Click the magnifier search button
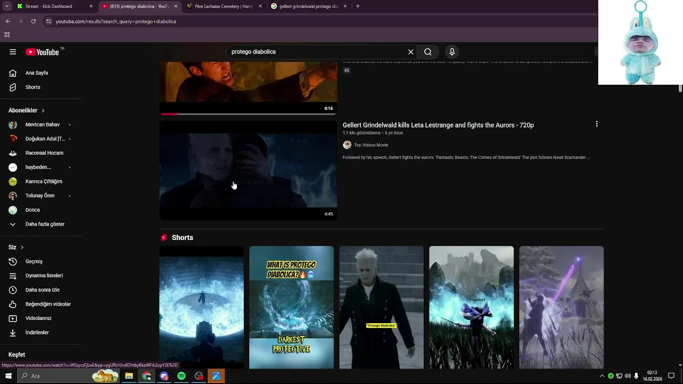The image size is (683, 384). (428, 52)
